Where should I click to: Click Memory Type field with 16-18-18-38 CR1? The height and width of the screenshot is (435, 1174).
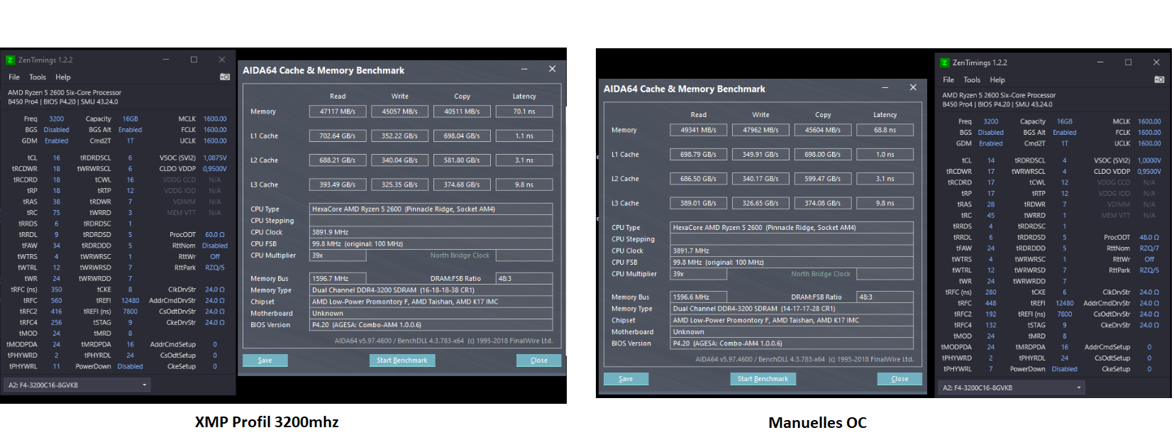431,290
